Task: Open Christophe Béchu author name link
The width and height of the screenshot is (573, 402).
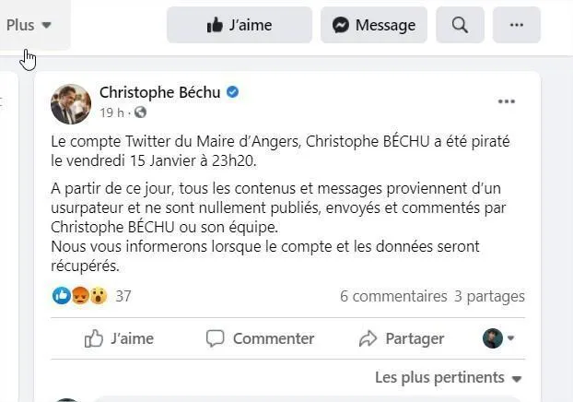Action: point(160,92)
